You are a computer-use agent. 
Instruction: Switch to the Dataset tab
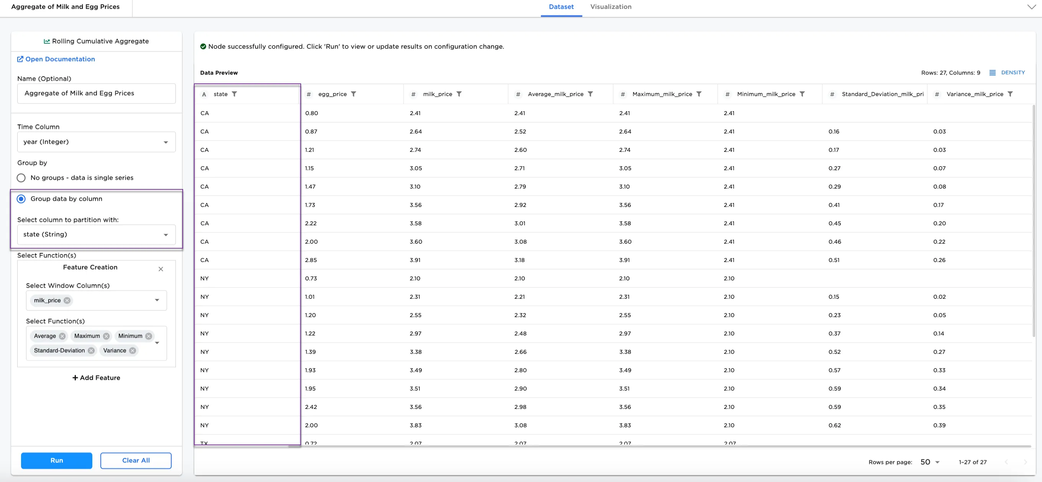point(561,7)
